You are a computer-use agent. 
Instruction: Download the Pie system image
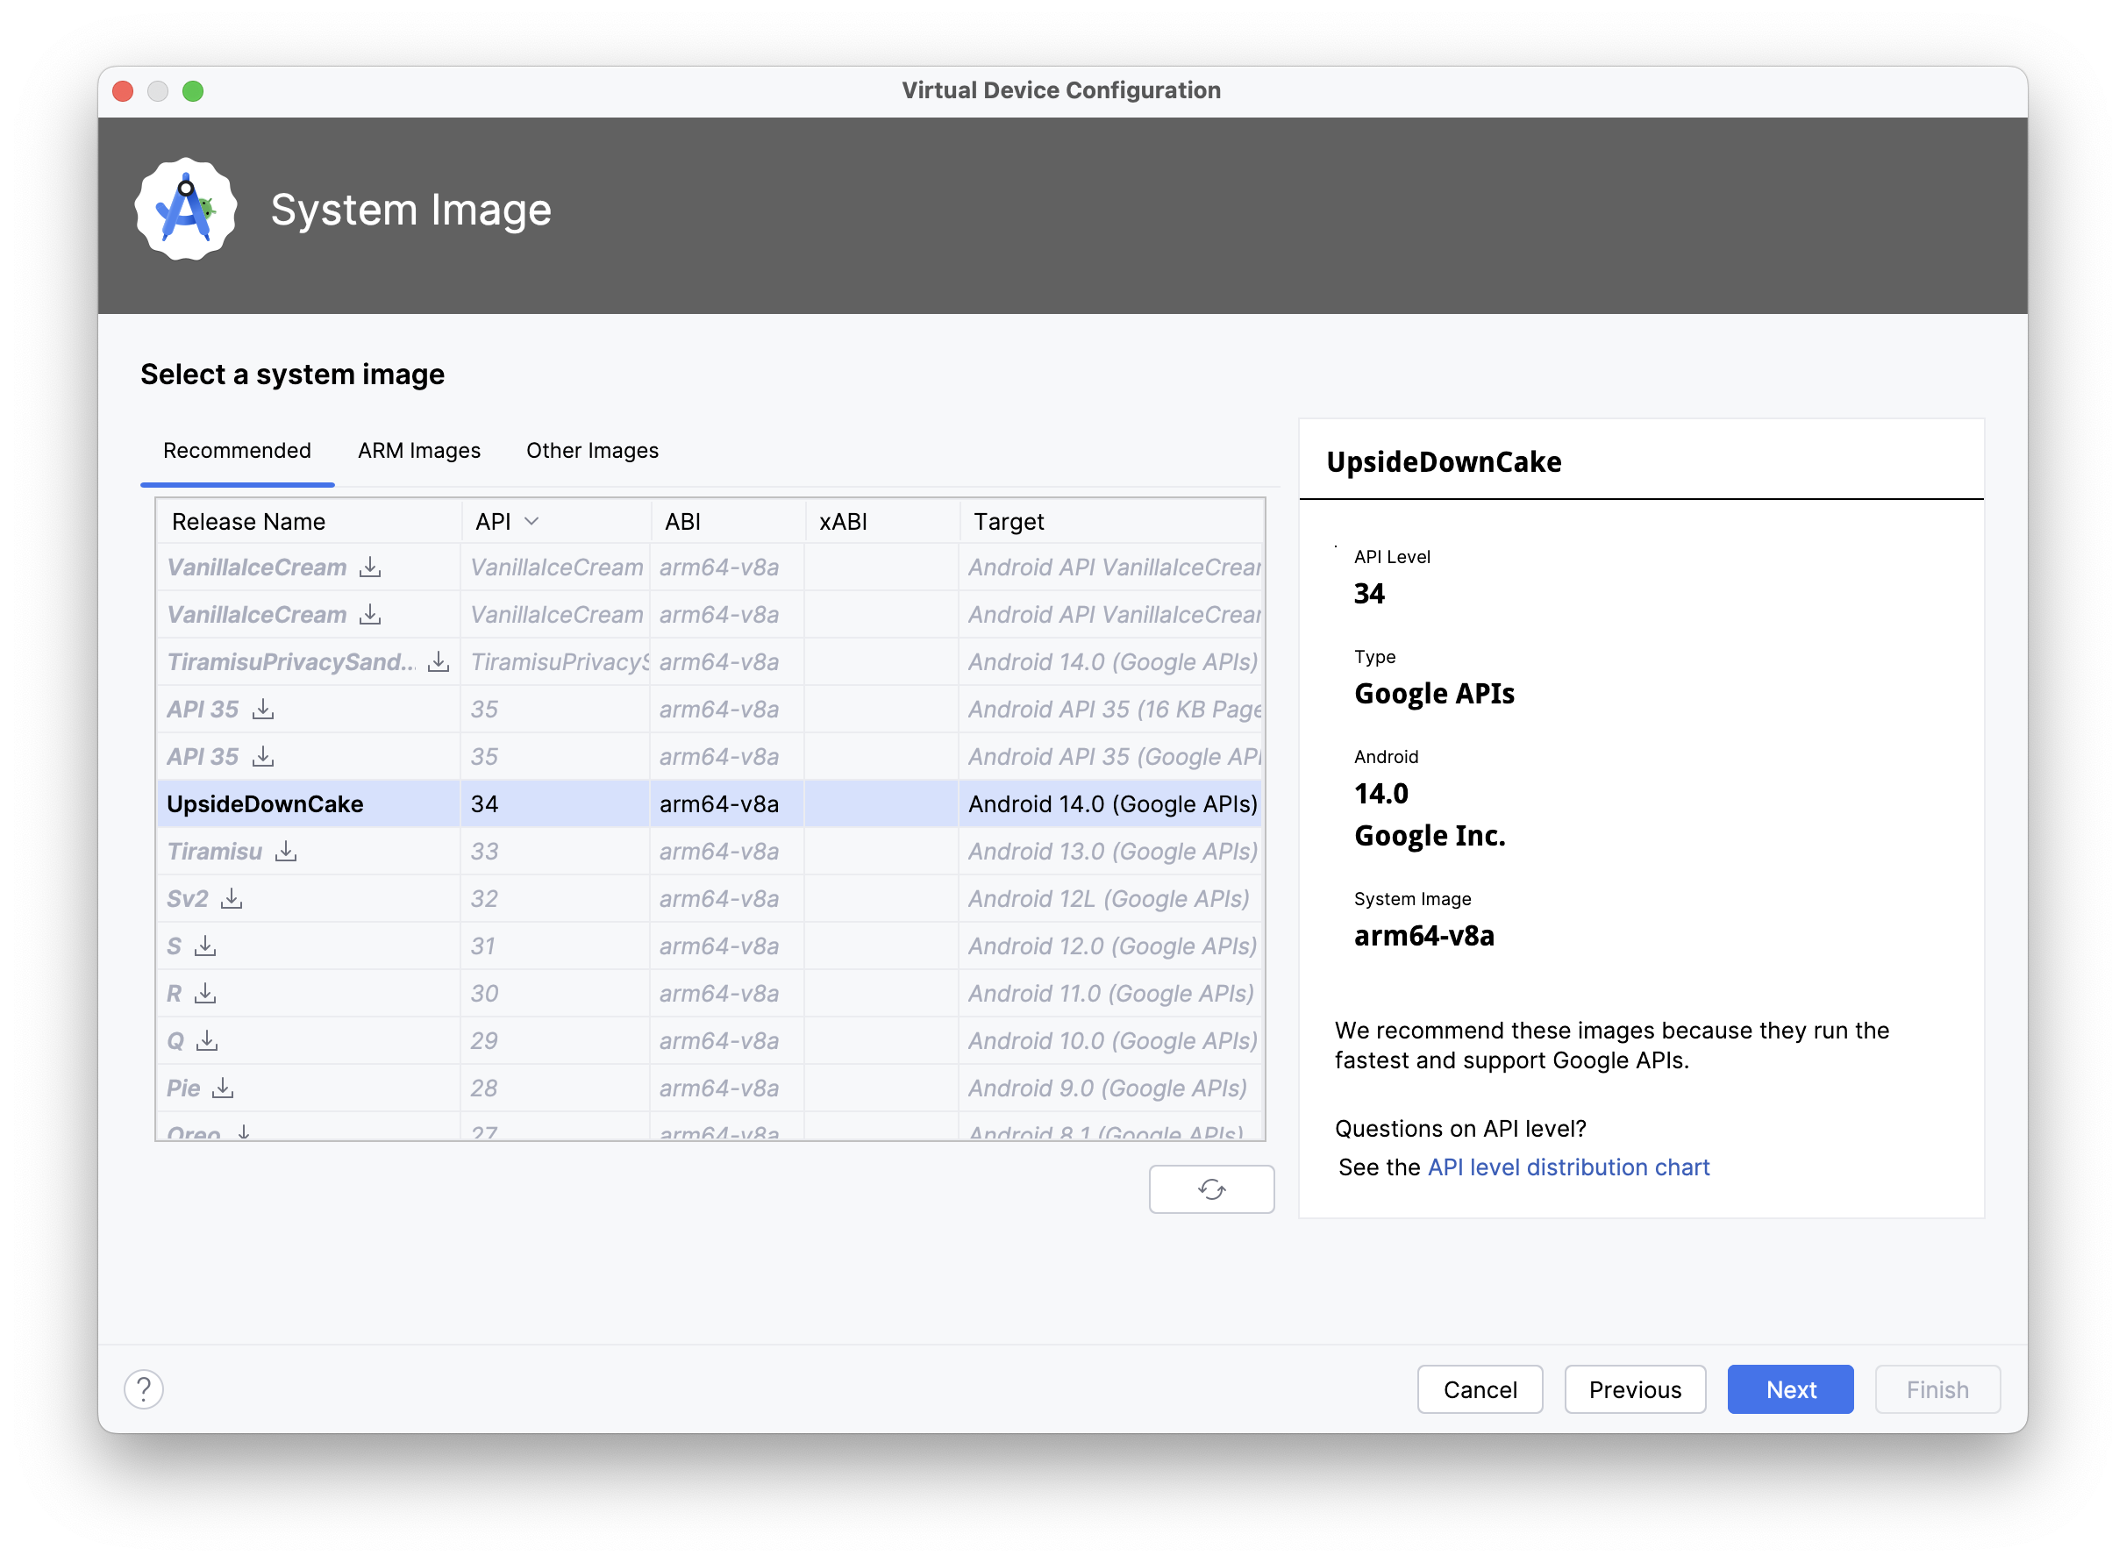click(225, 1088)
